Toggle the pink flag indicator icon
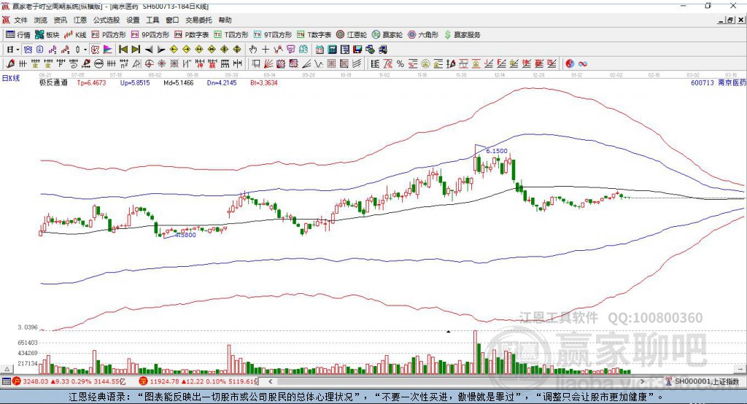Screen dimensions: 747x404 pos(108,50)
